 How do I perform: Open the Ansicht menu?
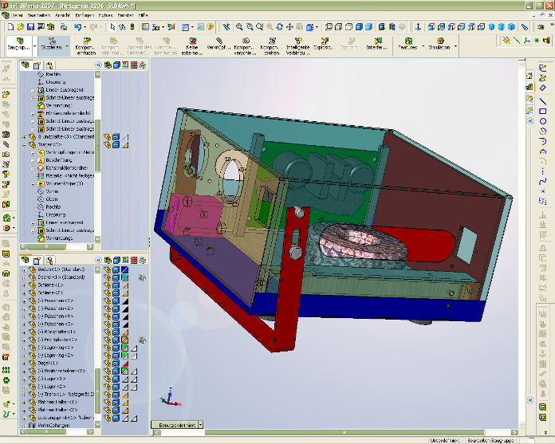(x=60, y=14)
